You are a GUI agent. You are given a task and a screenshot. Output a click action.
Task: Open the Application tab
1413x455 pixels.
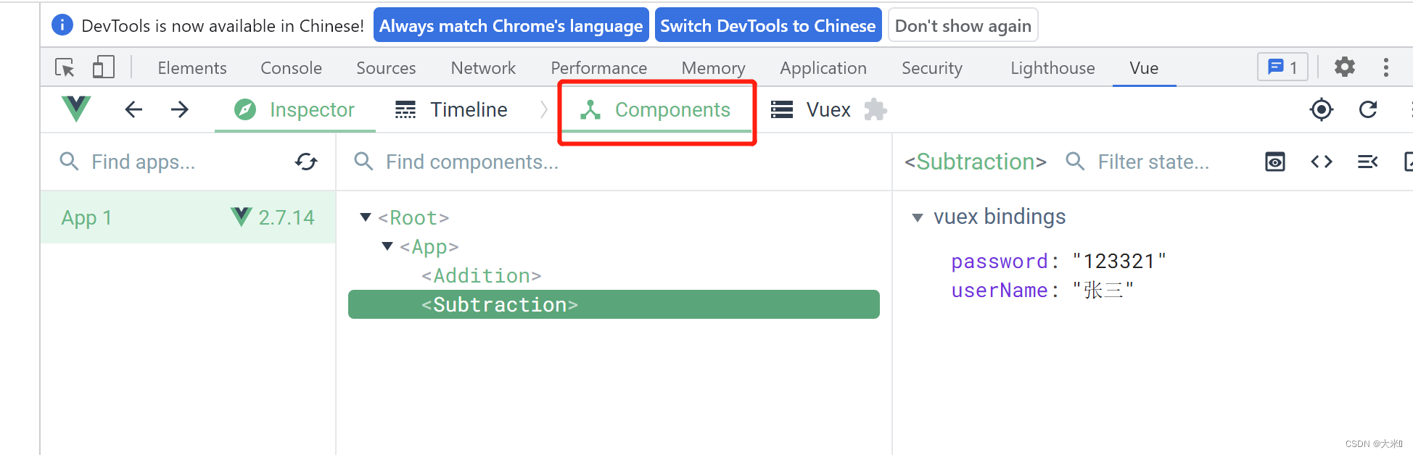[x=823, y=67]
